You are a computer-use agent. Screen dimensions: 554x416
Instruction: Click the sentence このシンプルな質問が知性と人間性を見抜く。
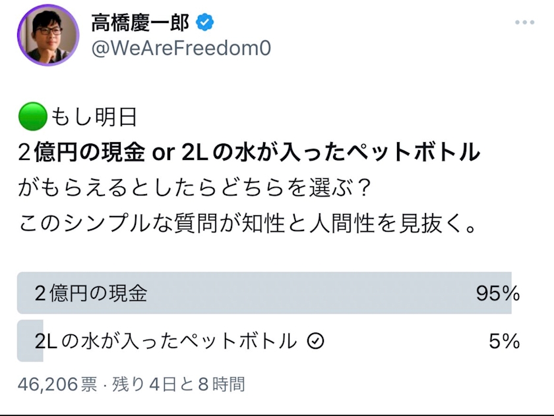(247, 224)
